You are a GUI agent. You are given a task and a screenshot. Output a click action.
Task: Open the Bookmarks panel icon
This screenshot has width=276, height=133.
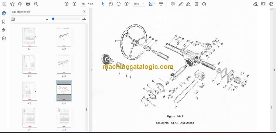pyautogui.click(x=4, y=22)
